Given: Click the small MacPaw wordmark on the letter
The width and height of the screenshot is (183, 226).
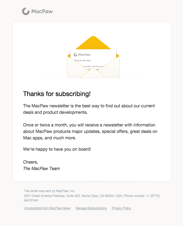Looking at the screenshot, I should pyautogui.click(x=84, y=55).
